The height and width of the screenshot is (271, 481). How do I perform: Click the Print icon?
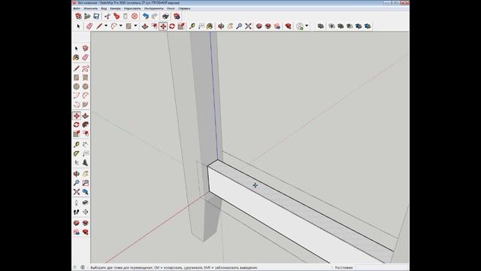pyautogui.click(x=165, y=17)
